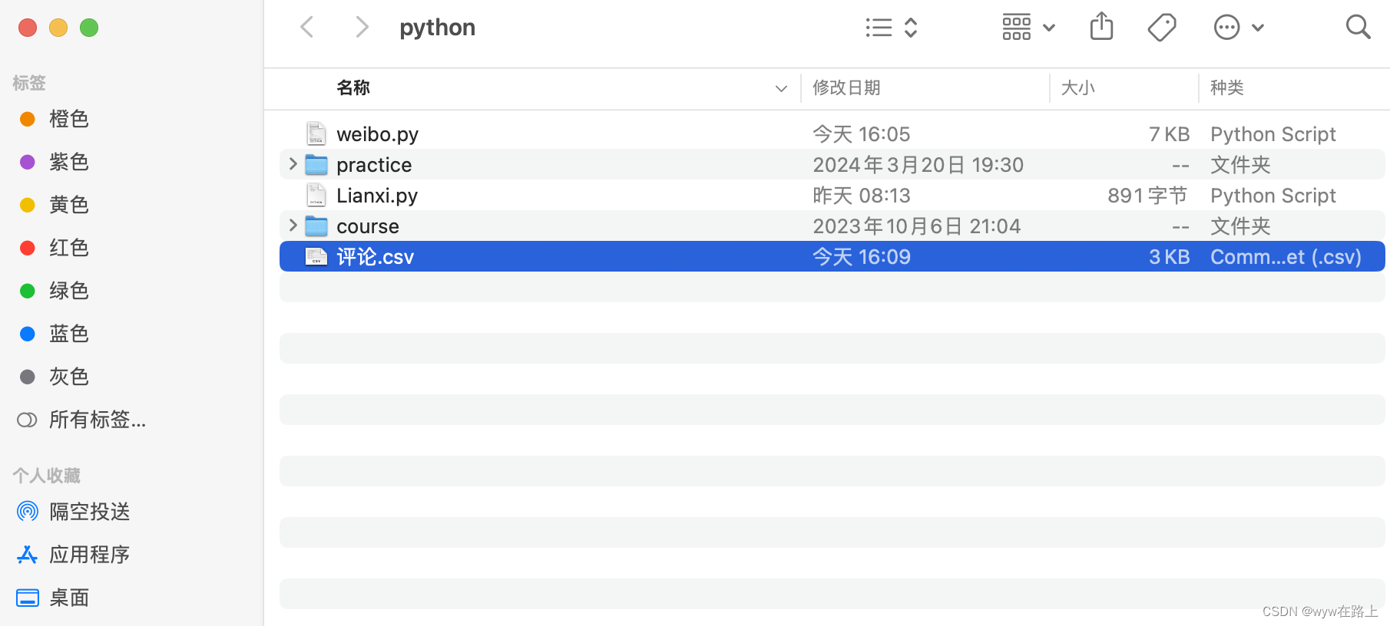Close the Finder window with red button
The image size is (1390, 626).
pyautogui.click(x=28, y=28)
